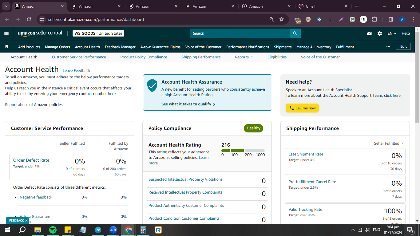Click in the Seller Central search field
Image resolution: width=420 pixels, height=236 pixels.
[240, 33]
